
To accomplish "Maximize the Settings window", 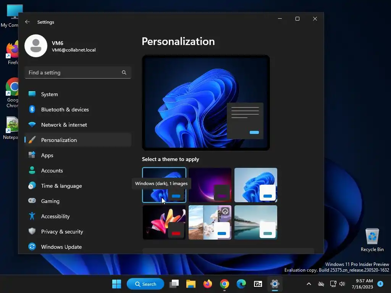I will (297, 19).
